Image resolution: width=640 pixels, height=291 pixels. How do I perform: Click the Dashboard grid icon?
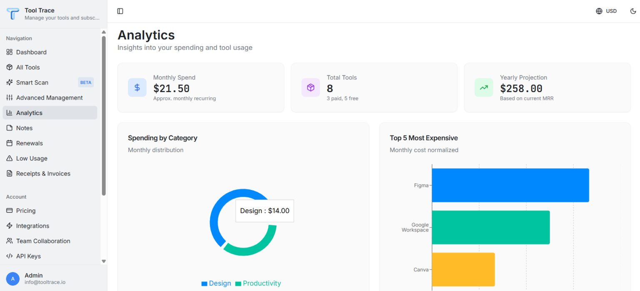(10, 52)
